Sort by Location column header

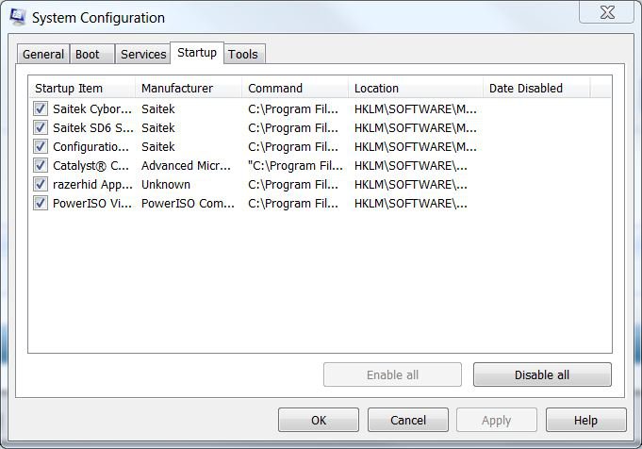tap(416, 88)
